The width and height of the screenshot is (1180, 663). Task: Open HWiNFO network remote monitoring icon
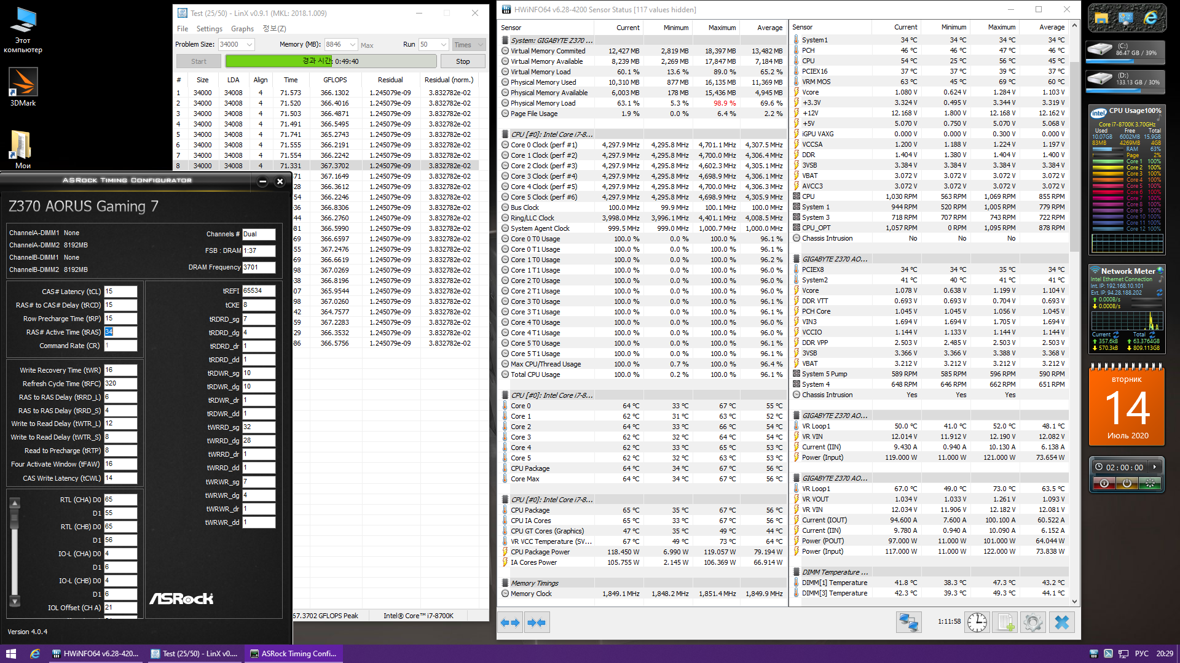pyautogui.click(x=908, y=622)
